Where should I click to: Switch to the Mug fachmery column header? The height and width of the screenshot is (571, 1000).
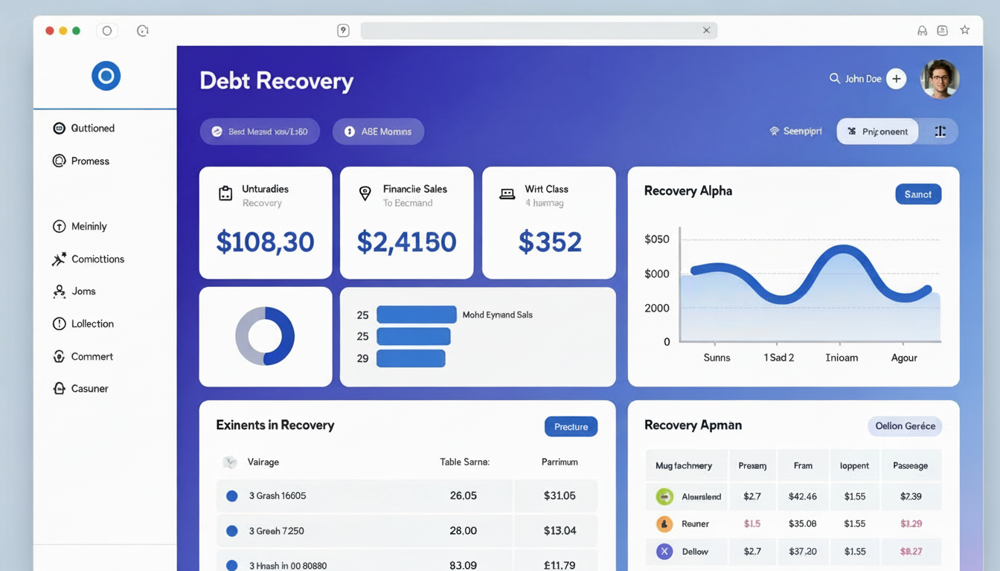click(x=685, y=465)
